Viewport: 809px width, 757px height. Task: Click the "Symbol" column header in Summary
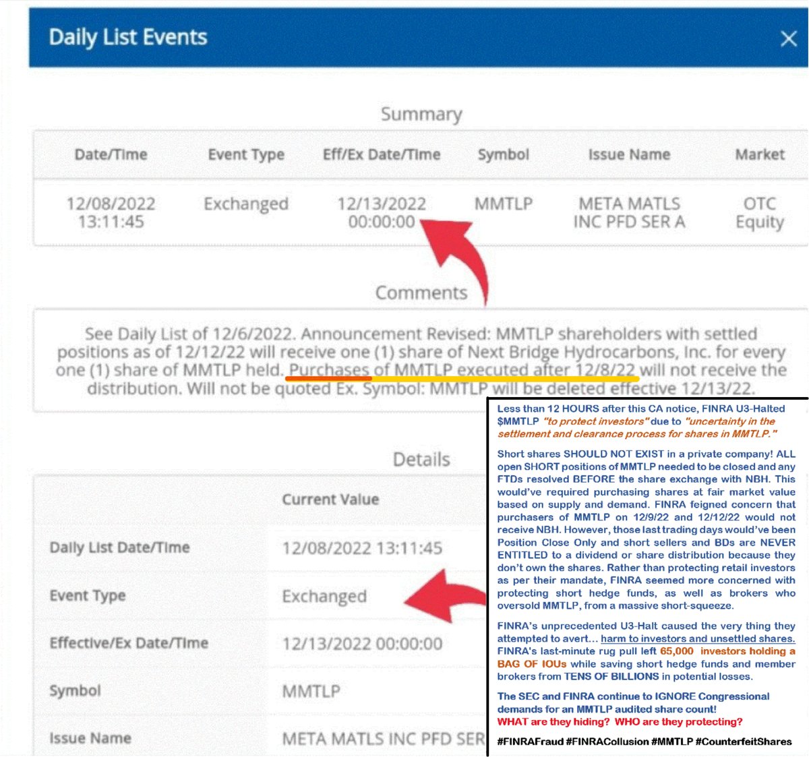point(504,154)
